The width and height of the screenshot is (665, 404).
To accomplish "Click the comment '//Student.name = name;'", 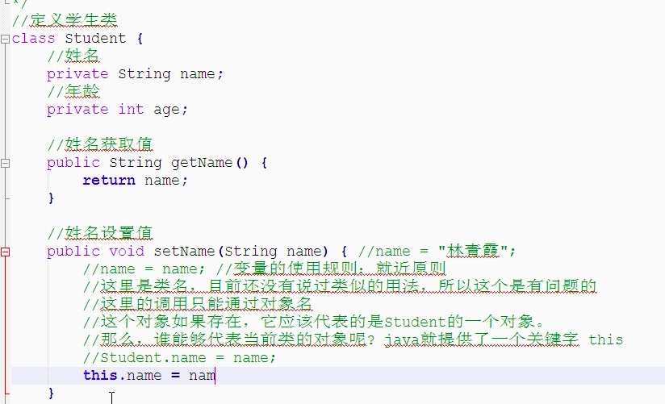I will [179, 358].
